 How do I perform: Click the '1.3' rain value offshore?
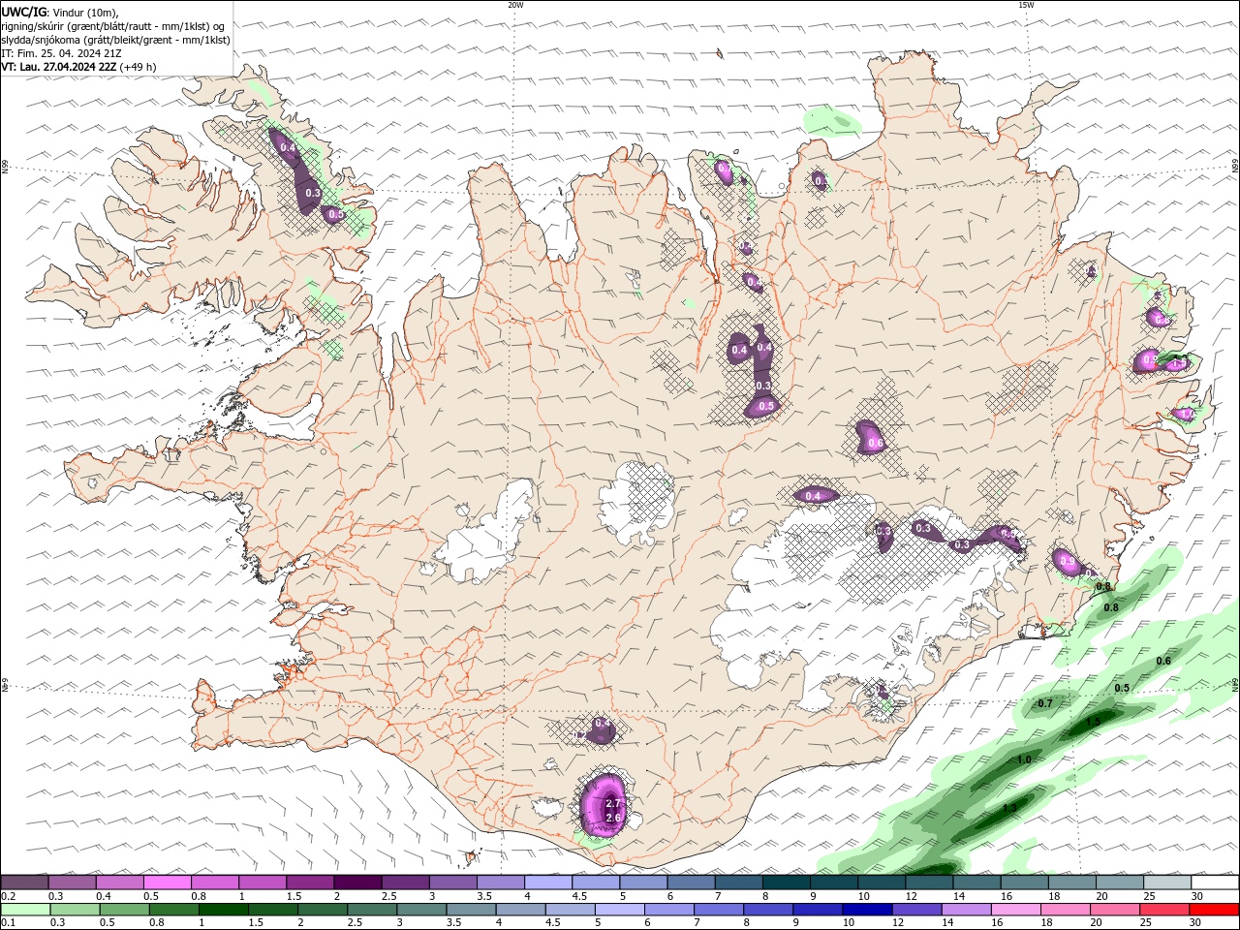point(1008,808)
